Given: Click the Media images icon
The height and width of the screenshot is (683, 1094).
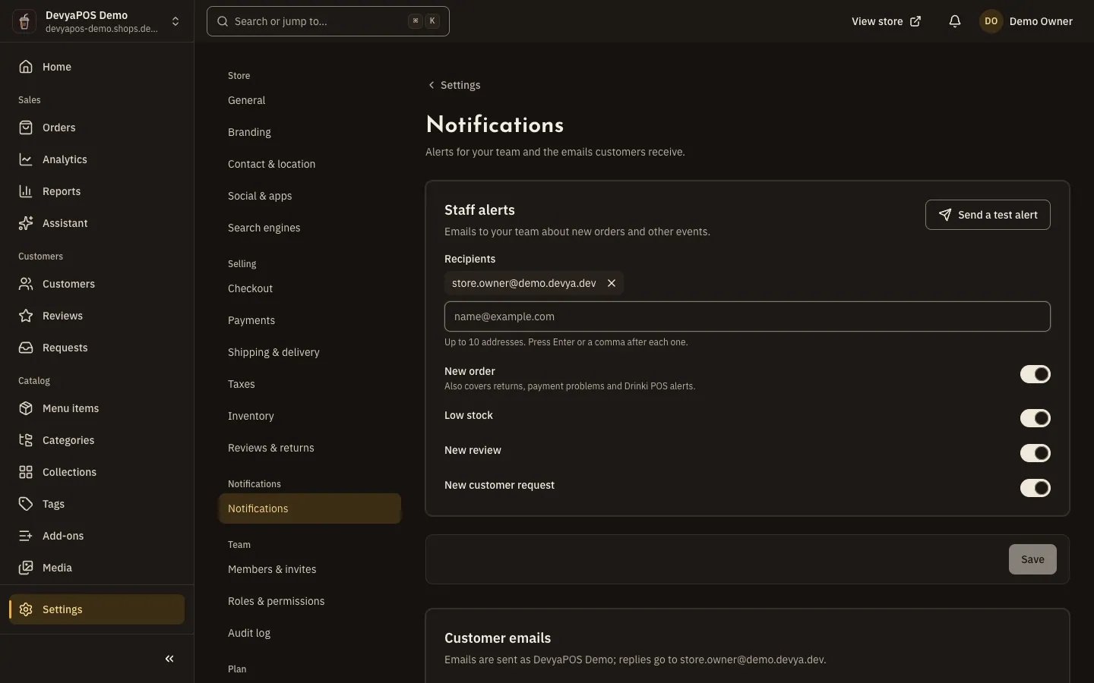Looking at the screenshot, I should pyautogui.click(x=26, y=568).
